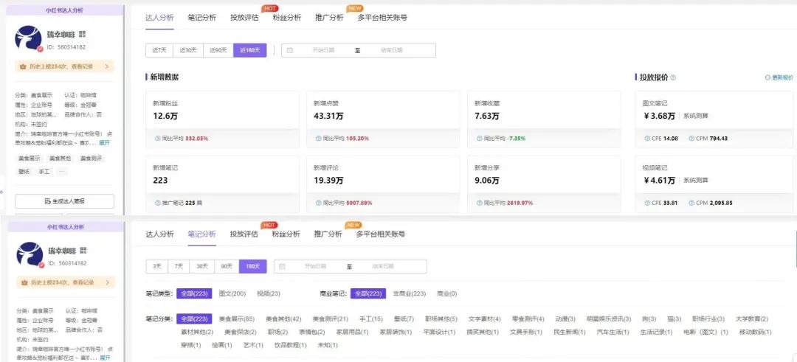The width and height of the screenshot is (797, 362).
Task: Filter categories by 明星娱乐资讯(3)
Action: (x=609, y=319)
